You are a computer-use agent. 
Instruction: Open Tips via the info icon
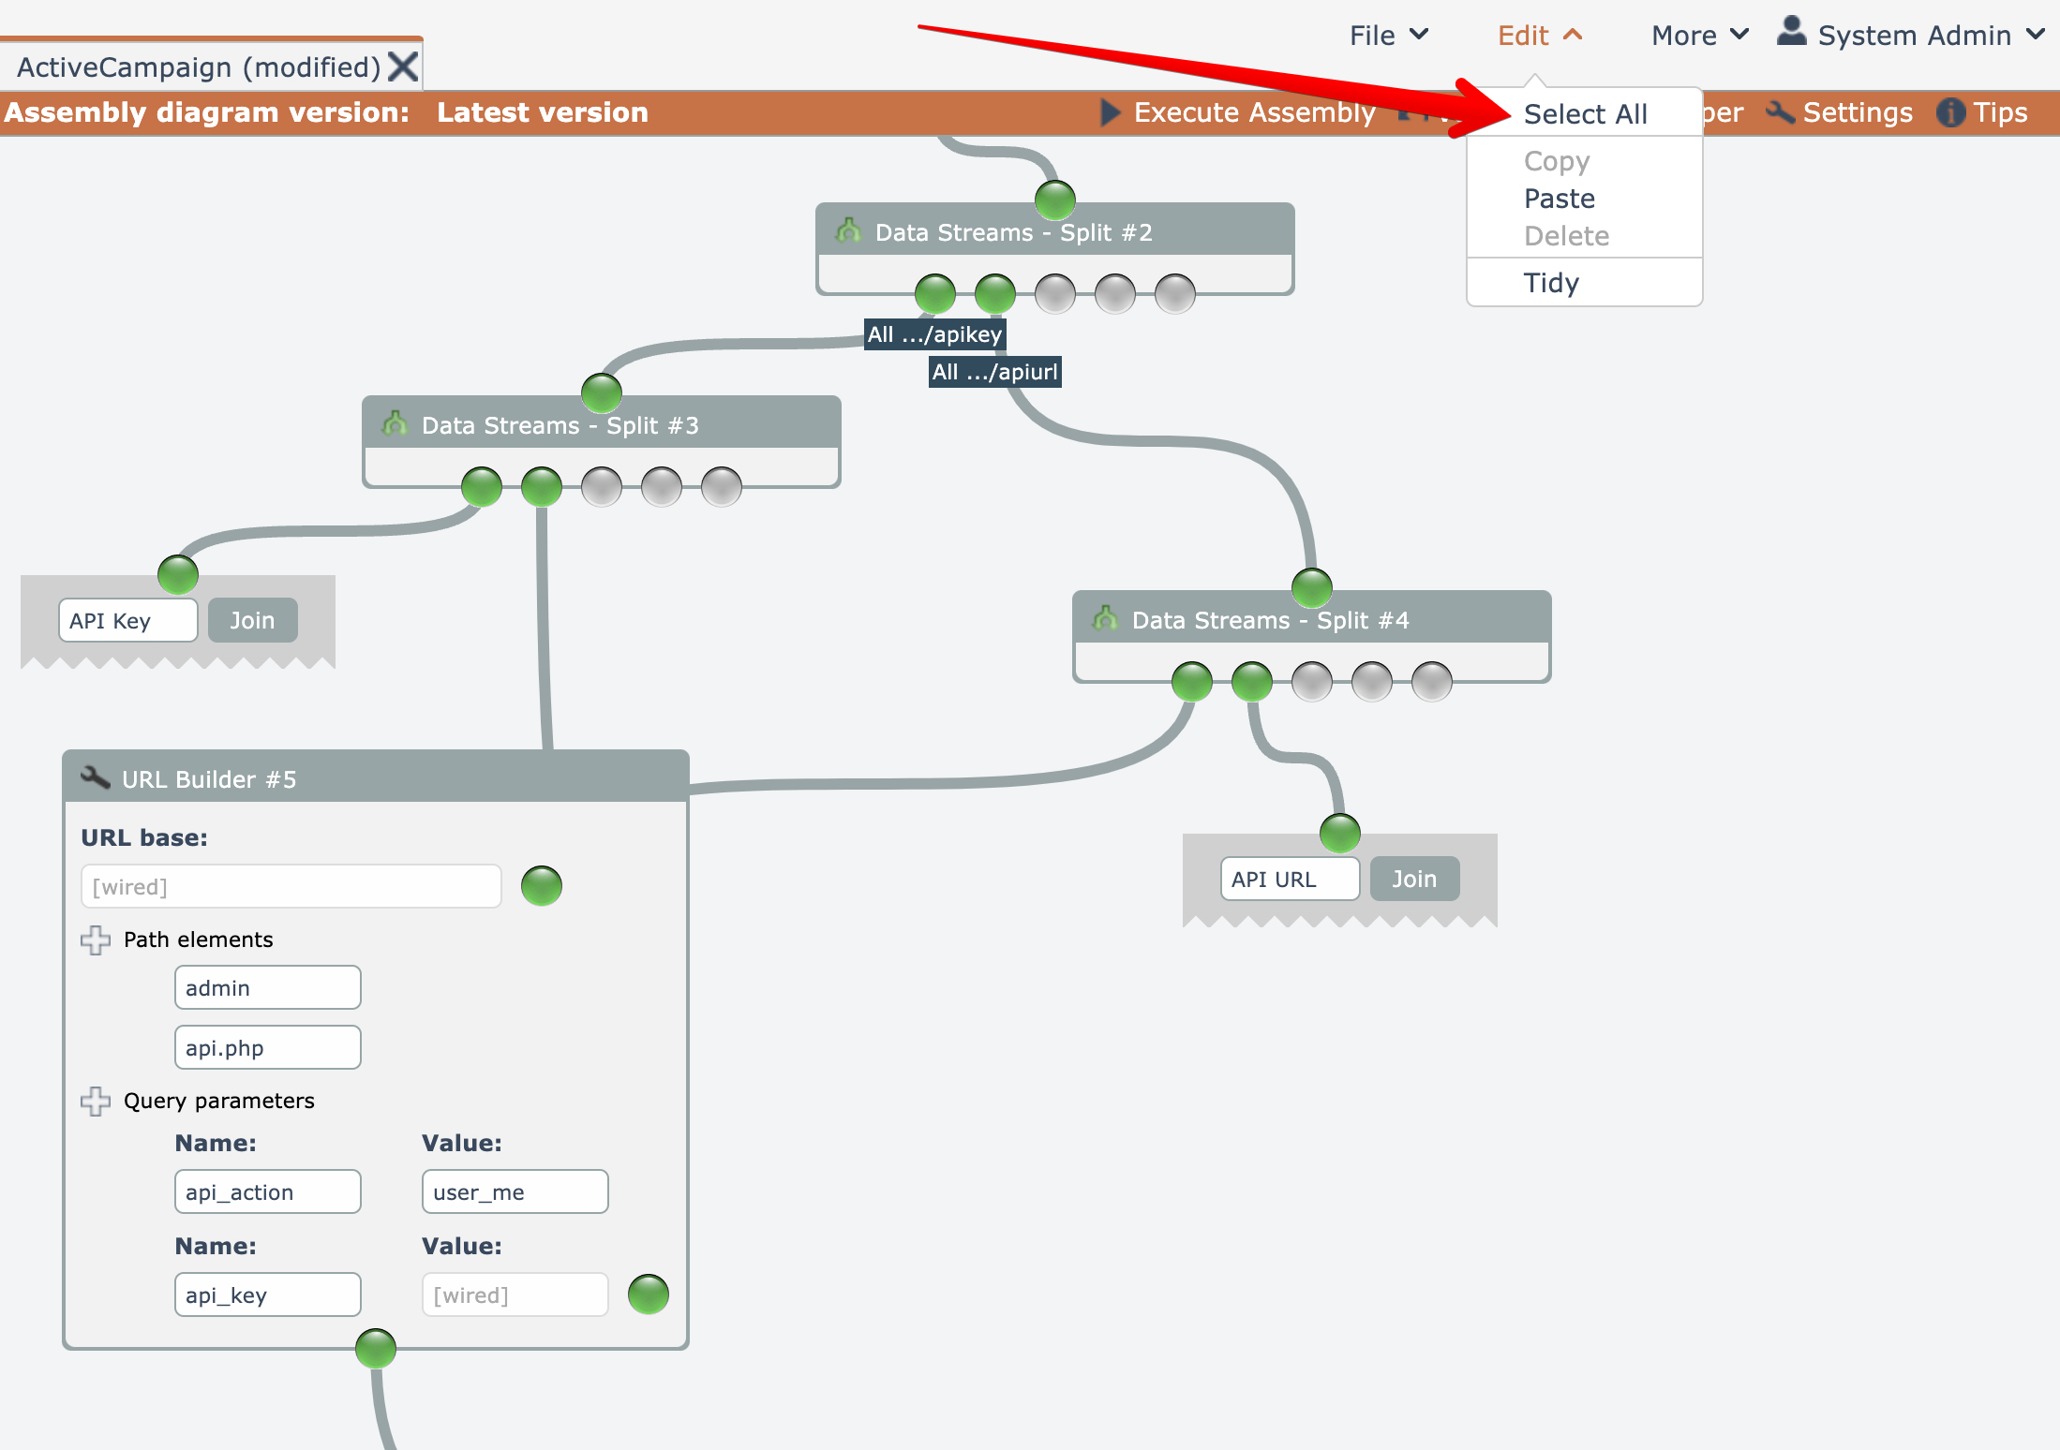(x=1950, y=112)
